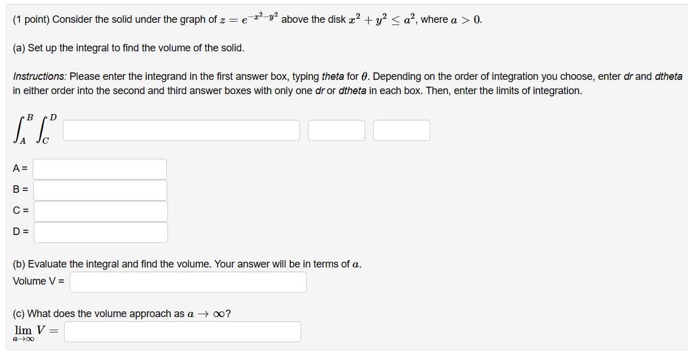Click inside the A limit field
The image size is (688, 357).
tap(100, 168)
